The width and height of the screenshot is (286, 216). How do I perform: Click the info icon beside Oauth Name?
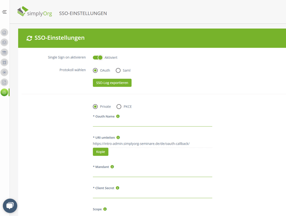[118, 116]
